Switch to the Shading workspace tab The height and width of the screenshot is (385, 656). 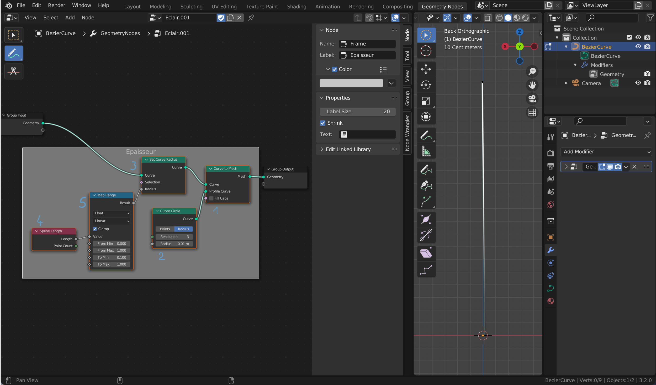[297, 6]
